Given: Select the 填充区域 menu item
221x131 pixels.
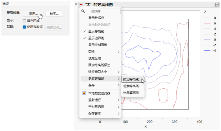Looking at the screenshot, I should (x=100, y=58).
